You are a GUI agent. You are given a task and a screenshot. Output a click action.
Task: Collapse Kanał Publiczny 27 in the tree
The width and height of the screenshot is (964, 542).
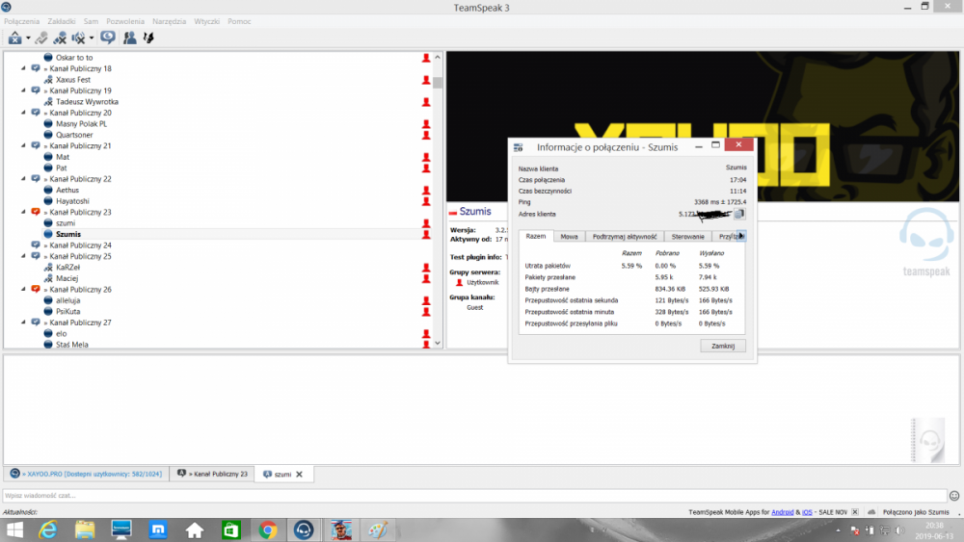[x=23, y=323]
